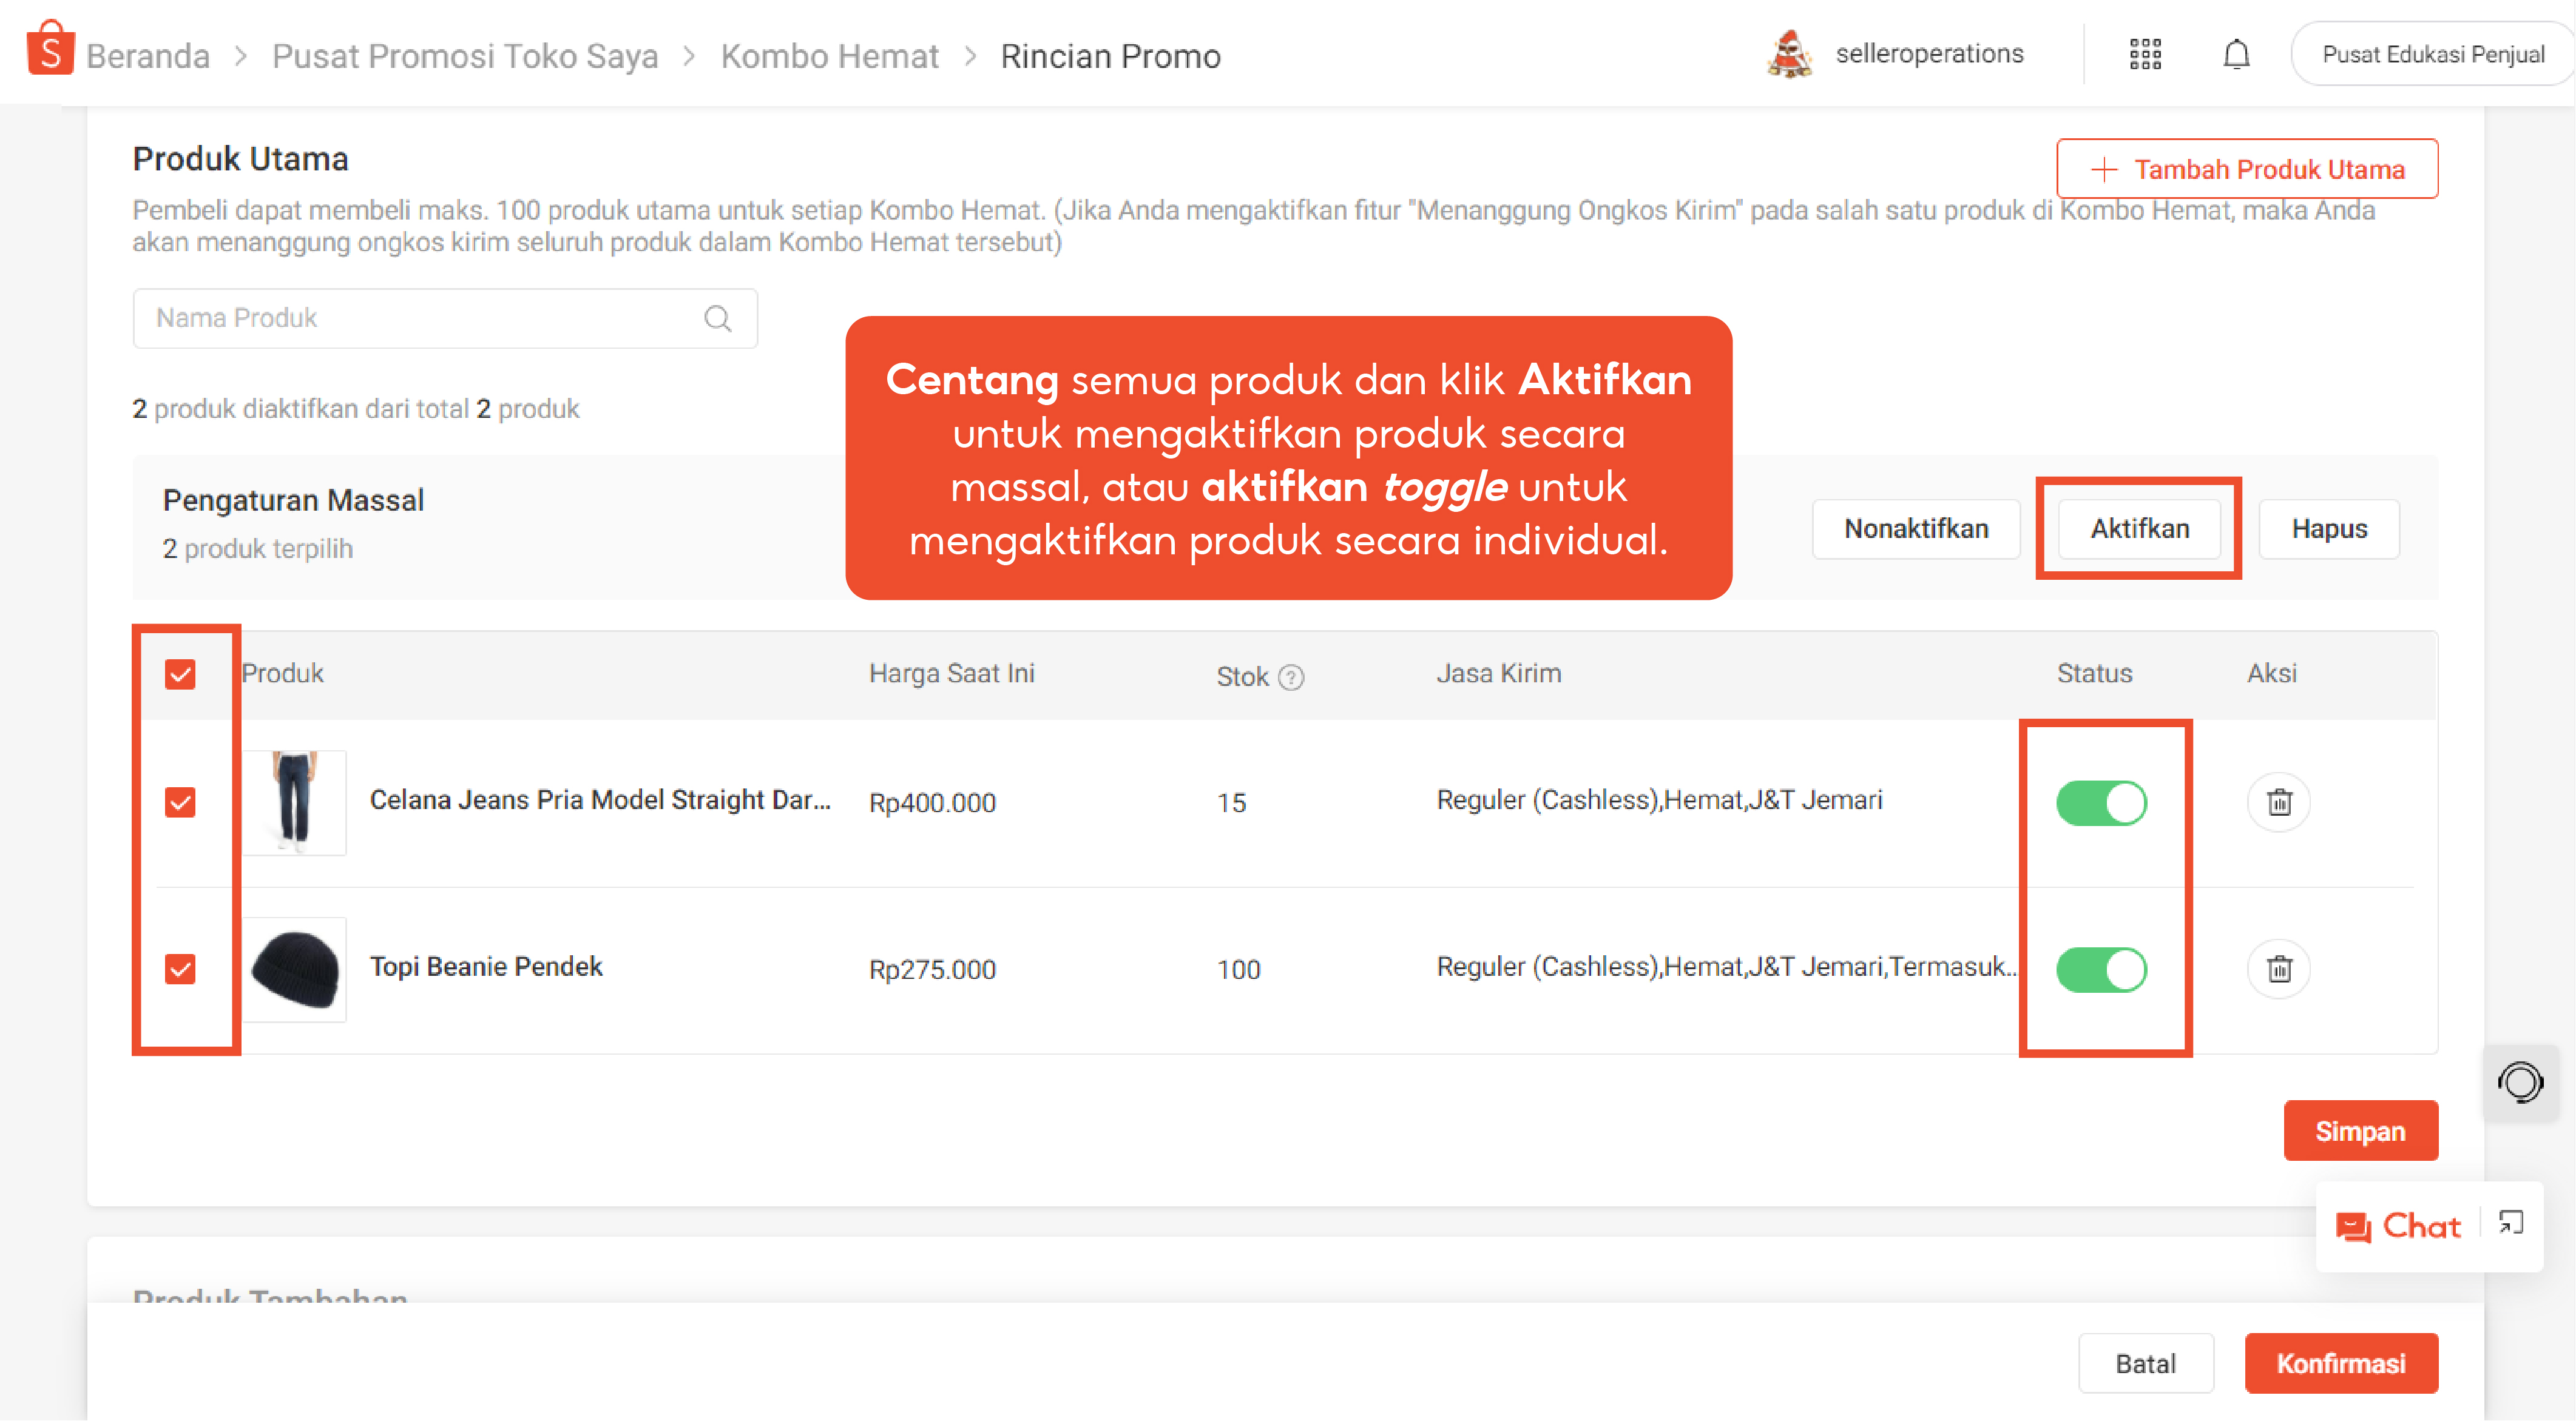Screen dimensions: 2576x1421
Task: Open the notifications bell
Action: click(x=2236, y=54)
